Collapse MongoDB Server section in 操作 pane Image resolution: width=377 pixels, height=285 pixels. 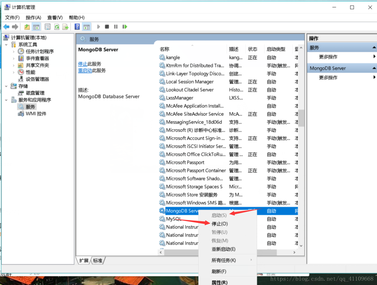tap(374, 68)
